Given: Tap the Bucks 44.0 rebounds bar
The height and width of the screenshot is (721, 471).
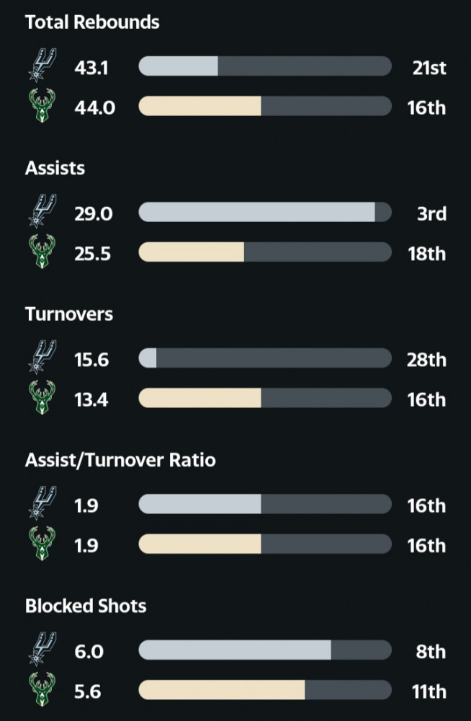Looking at the screenshot, I should 264,107.
